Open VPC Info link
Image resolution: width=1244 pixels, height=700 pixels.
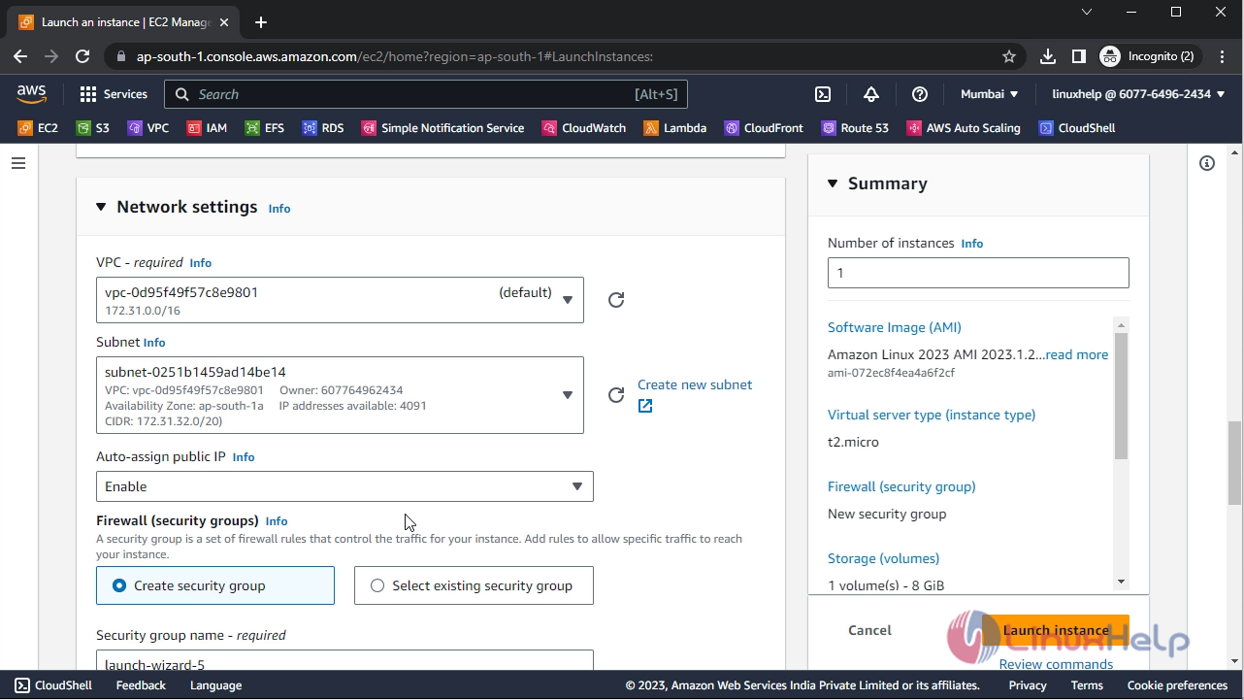201,263
